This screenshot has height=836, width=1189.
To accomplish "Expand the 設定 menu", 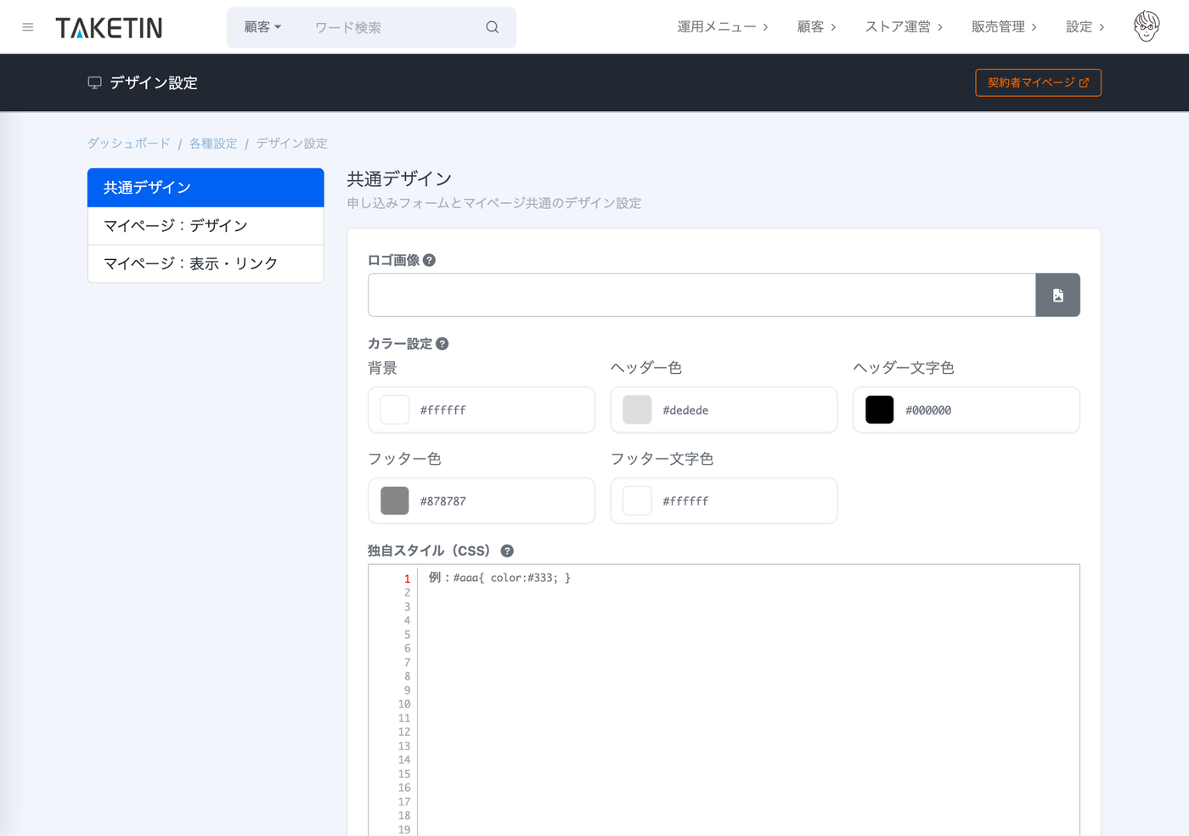I will point(1085,27).
